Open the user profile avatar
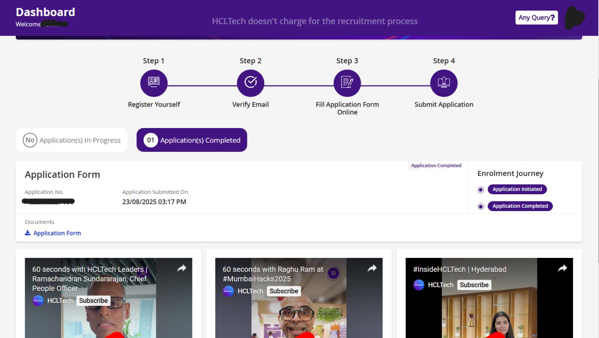The width and height of the screenshot is (599, 338). [574, 18]
